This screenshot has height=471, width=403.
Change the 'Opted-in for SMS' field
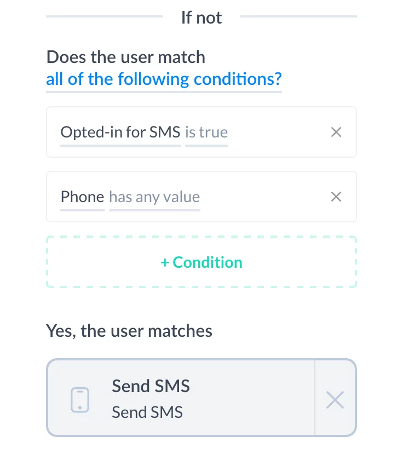(x=120, y=132)
